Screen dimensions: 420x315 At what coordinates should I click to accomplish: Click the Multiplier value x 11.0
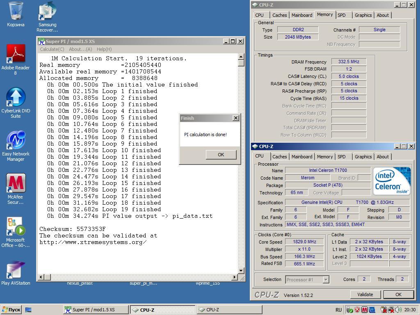(305, 249)
